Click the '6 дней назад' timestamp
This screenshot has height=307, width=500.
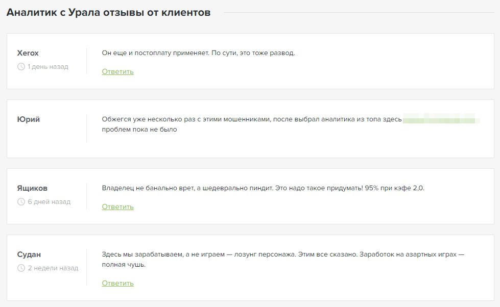coord(49,201)
